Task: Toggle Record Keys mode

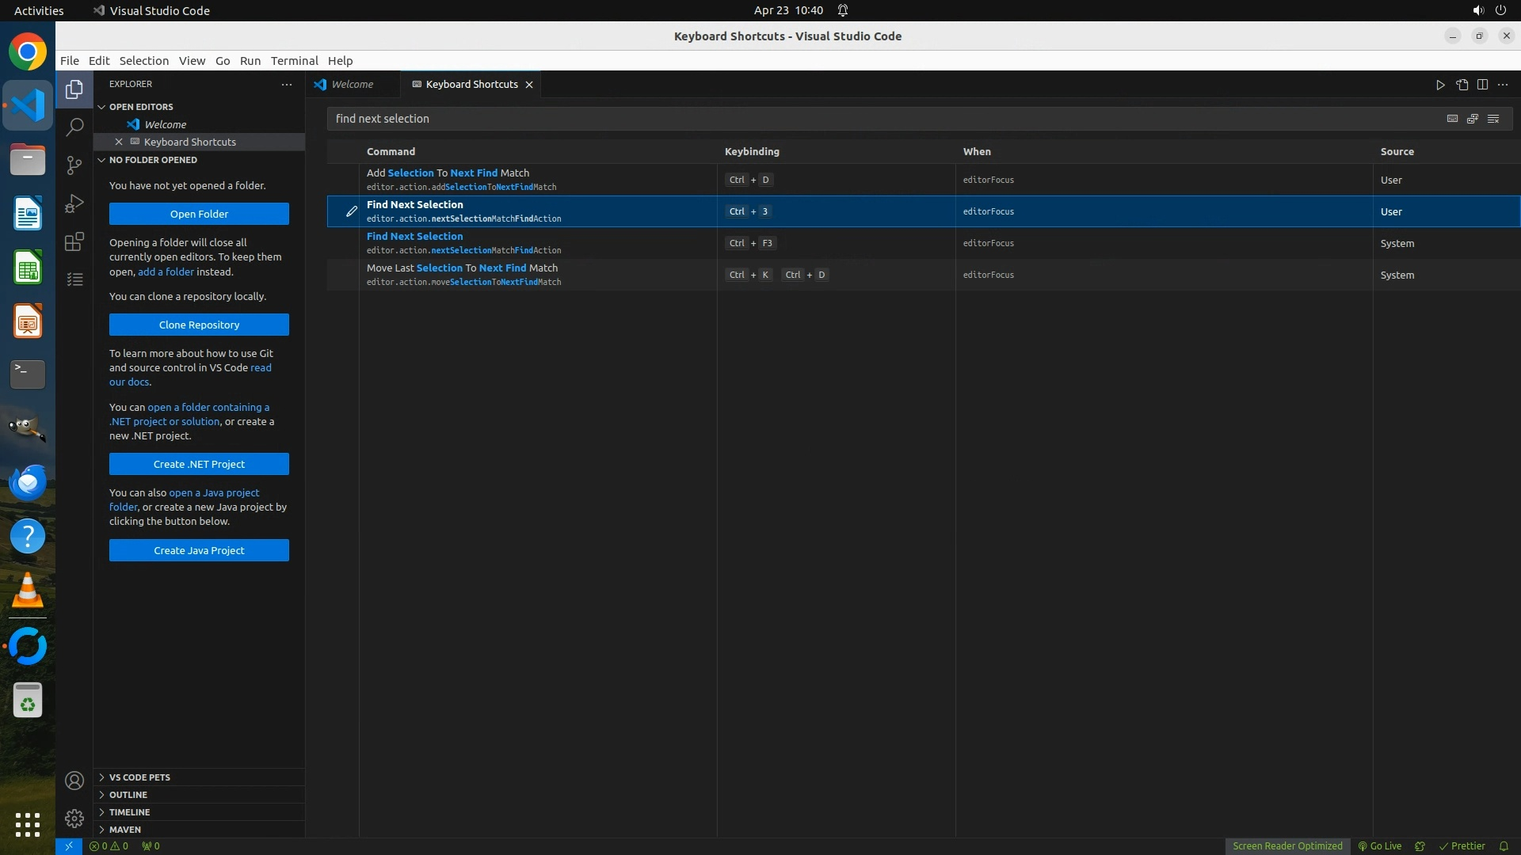Action: coord(1452,119)
